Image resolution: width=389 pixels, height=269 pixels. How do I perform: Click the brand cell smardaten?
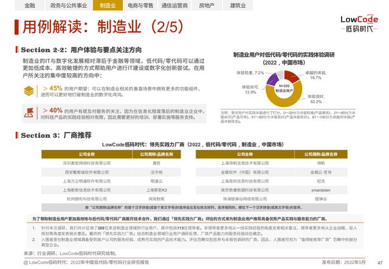pos(321,190)
